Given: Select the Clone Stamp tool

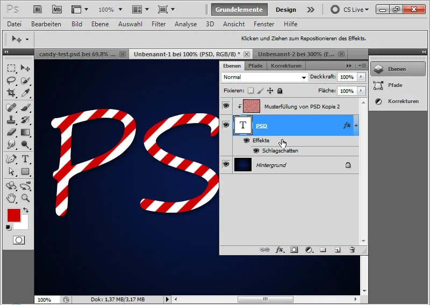Looking at the screenshot, I should 11,120.
